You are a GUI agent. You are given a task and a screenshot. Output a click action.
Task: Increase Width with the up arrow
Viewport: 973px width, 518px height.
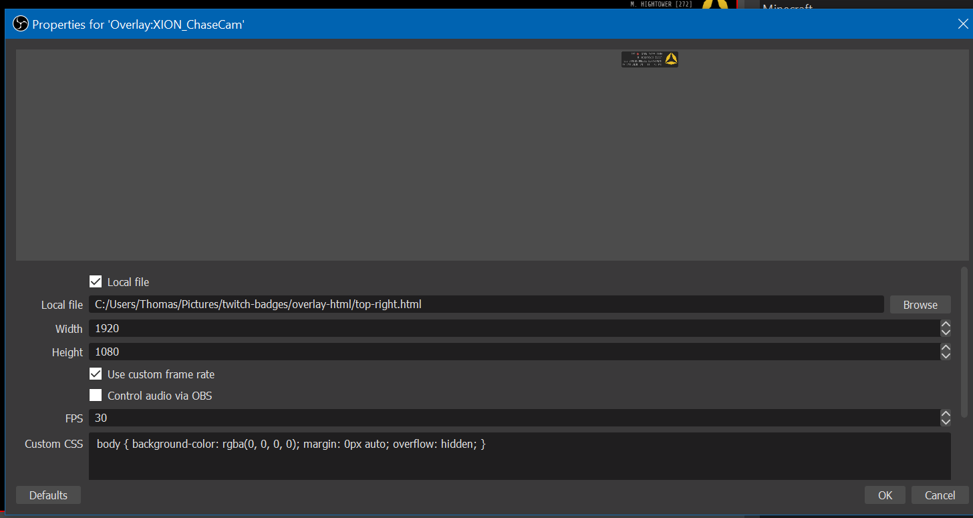[946, 324]
